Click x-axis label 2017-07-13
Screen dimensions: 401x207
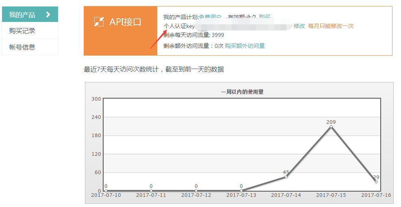(241, 195)
